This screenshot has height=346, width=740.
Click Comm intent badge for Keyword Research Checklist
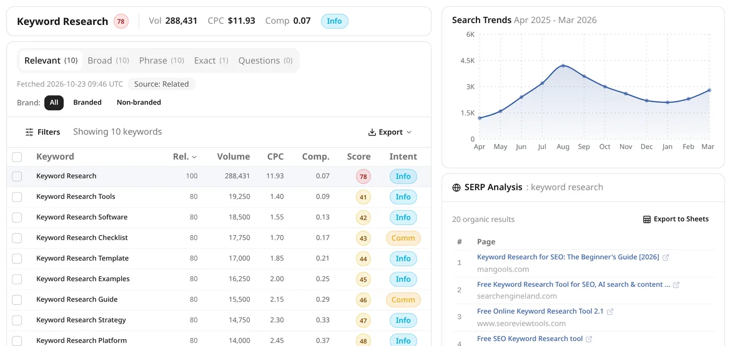(403, 238)
